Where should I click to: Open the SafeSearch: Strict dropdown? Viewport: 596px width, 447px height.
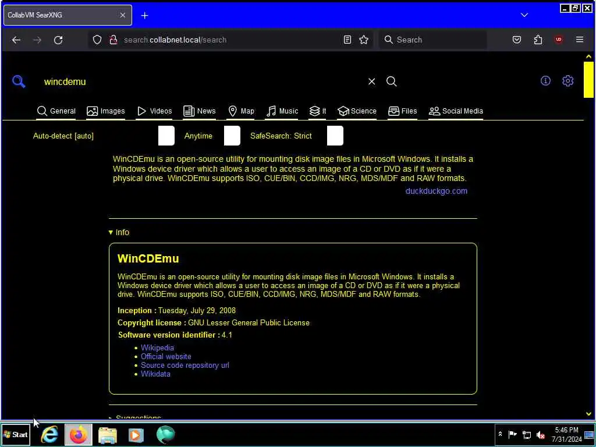tap(296, 136)
